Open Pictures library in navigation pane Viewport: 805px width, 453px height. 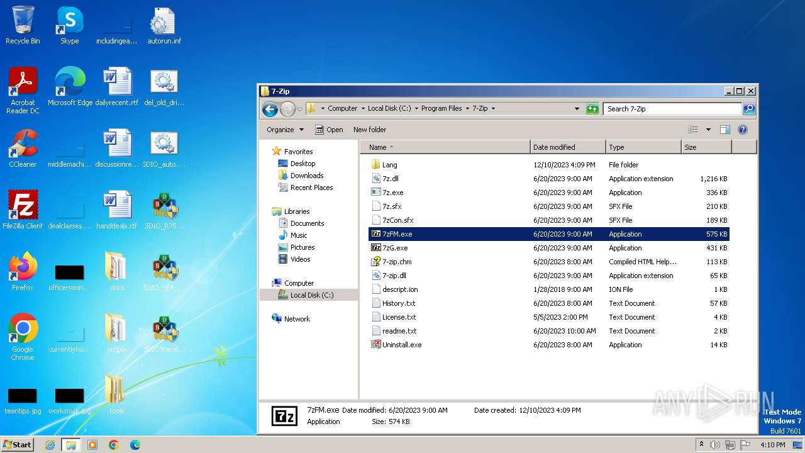pos(302,247)
